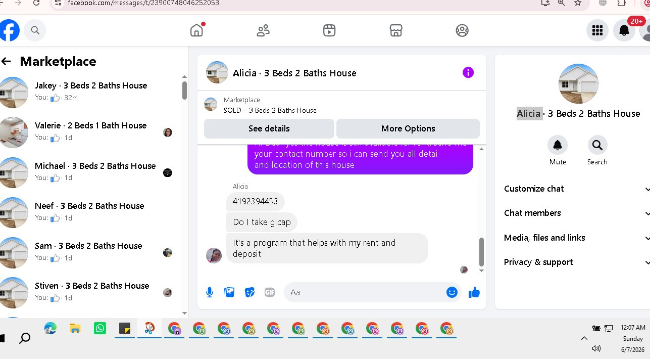The width and height of the screenshot is (650, 359).
Task: Open the browser extensions puzzle icon
Action: pos(622,3)
